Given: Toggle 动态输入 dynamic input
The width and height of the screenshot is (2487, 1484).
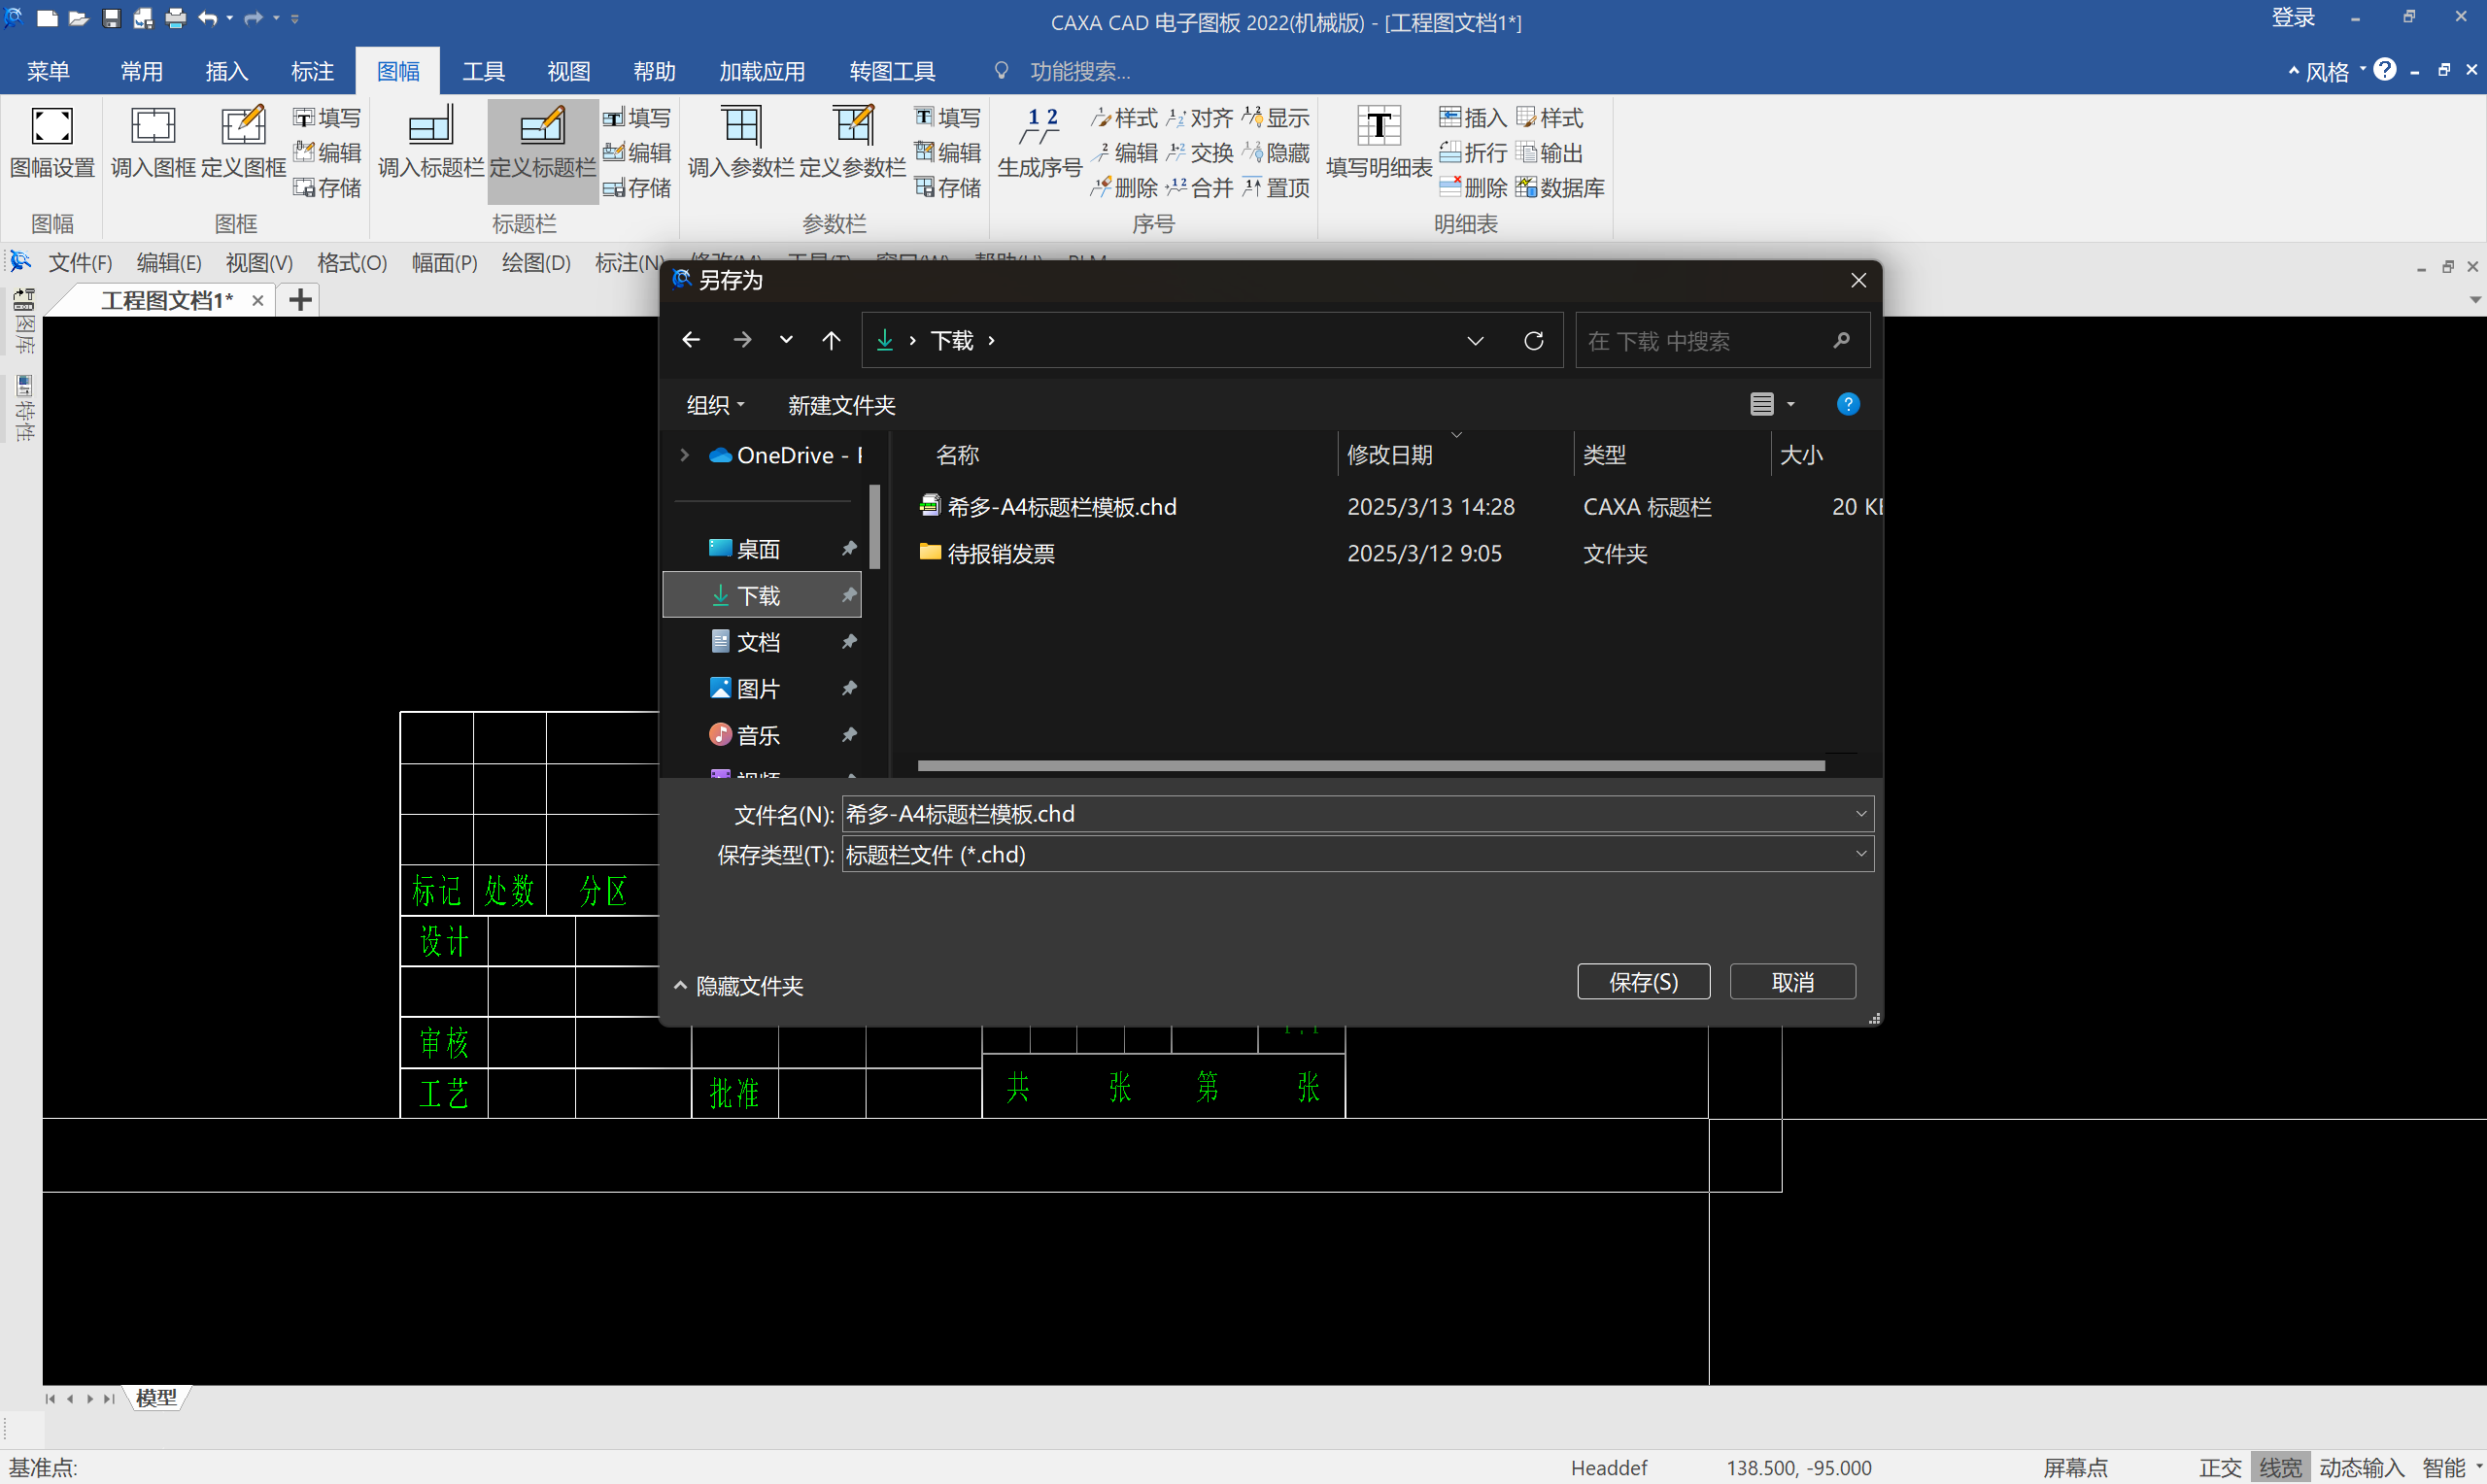Looking at the screenshot, I should tap(2361, 1467).
